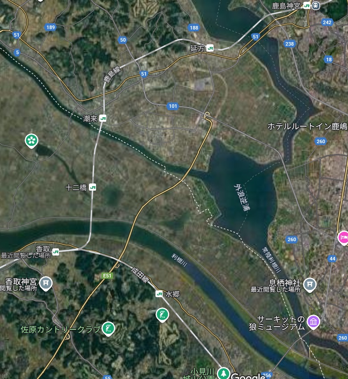Screen dimensions: 348x379
Task: Click the 外浪逆浦 lake label
Action: point(242,197)
